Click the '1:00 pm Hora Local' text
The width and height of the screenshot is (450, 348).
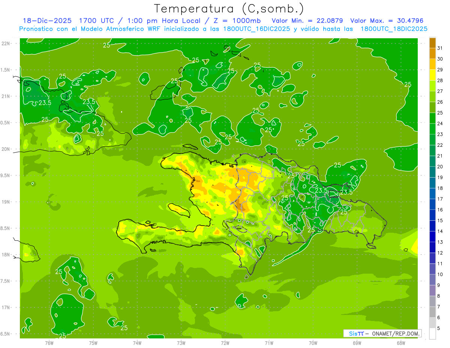163,21
